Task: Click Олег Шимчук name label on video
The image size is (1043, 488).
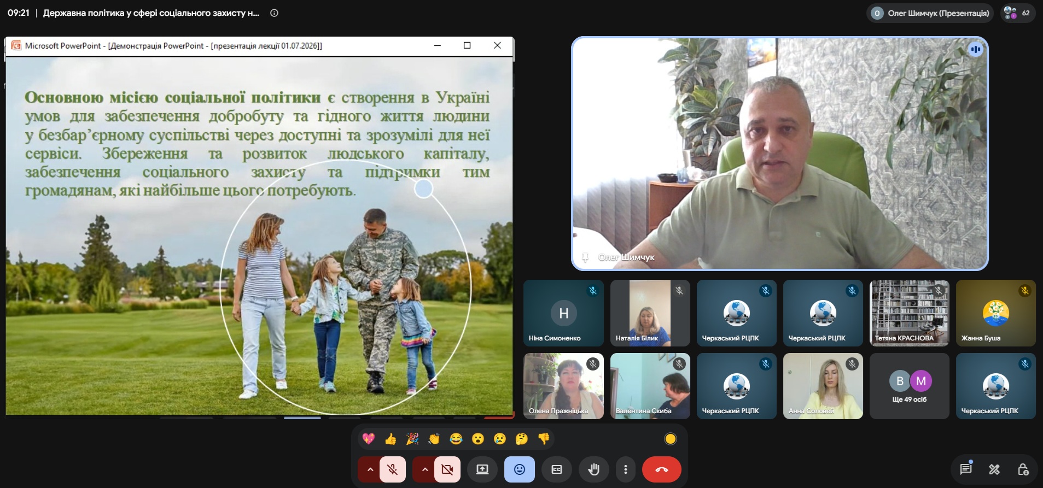Action: (626, 257)
